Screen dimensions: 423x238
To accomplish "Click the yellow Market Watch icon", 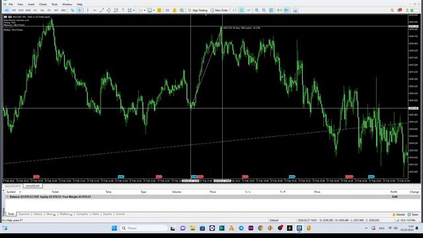I will 159,11.
